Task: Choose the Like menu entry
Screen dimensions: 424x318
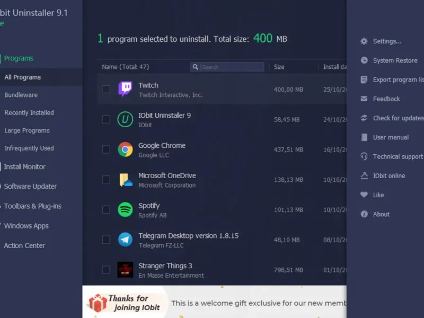Action: coord(378,195)
